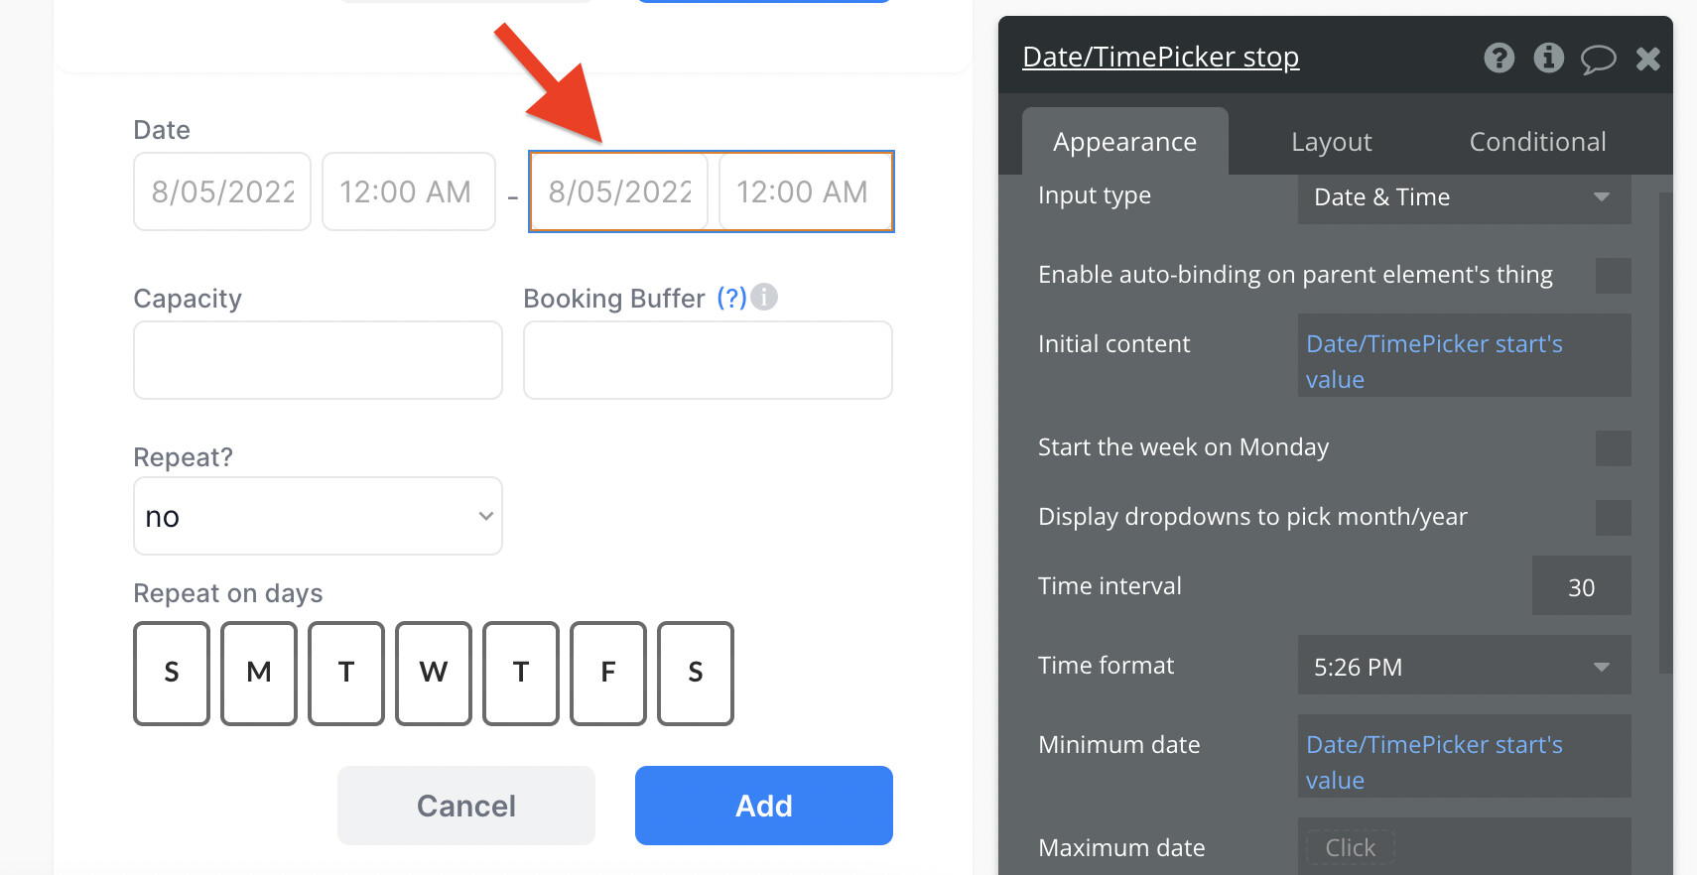1697x875 pixels.
Task: Toggle the Saturday day button in Repeat on days
Action: pos(696,673)
